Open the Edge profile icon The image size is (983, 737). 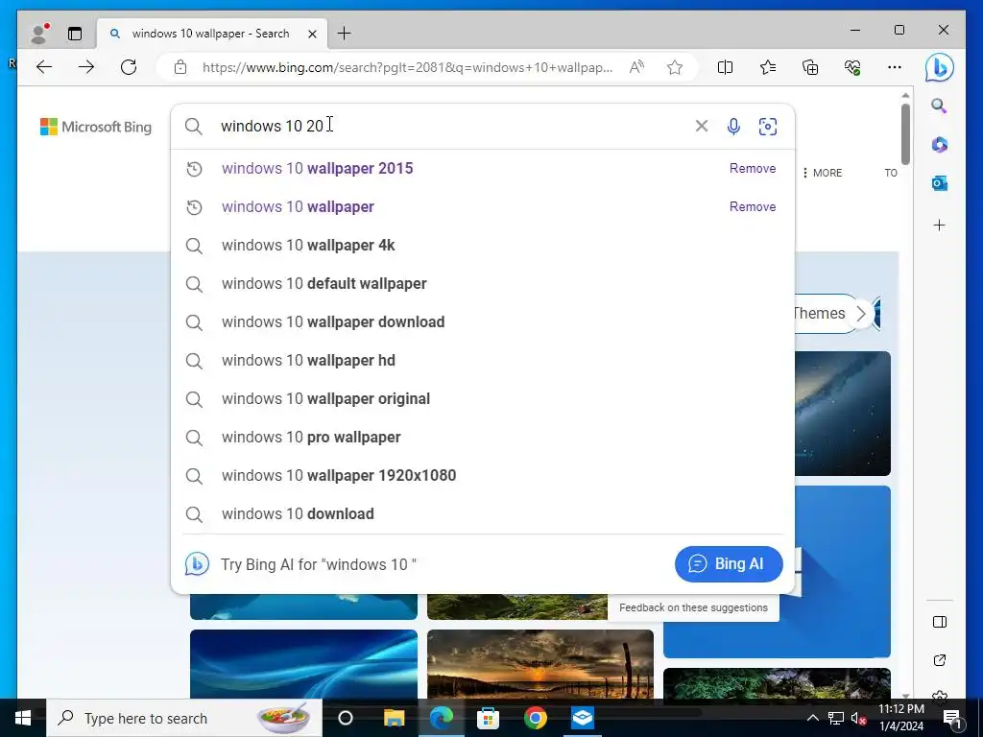[x=40, y=34]
